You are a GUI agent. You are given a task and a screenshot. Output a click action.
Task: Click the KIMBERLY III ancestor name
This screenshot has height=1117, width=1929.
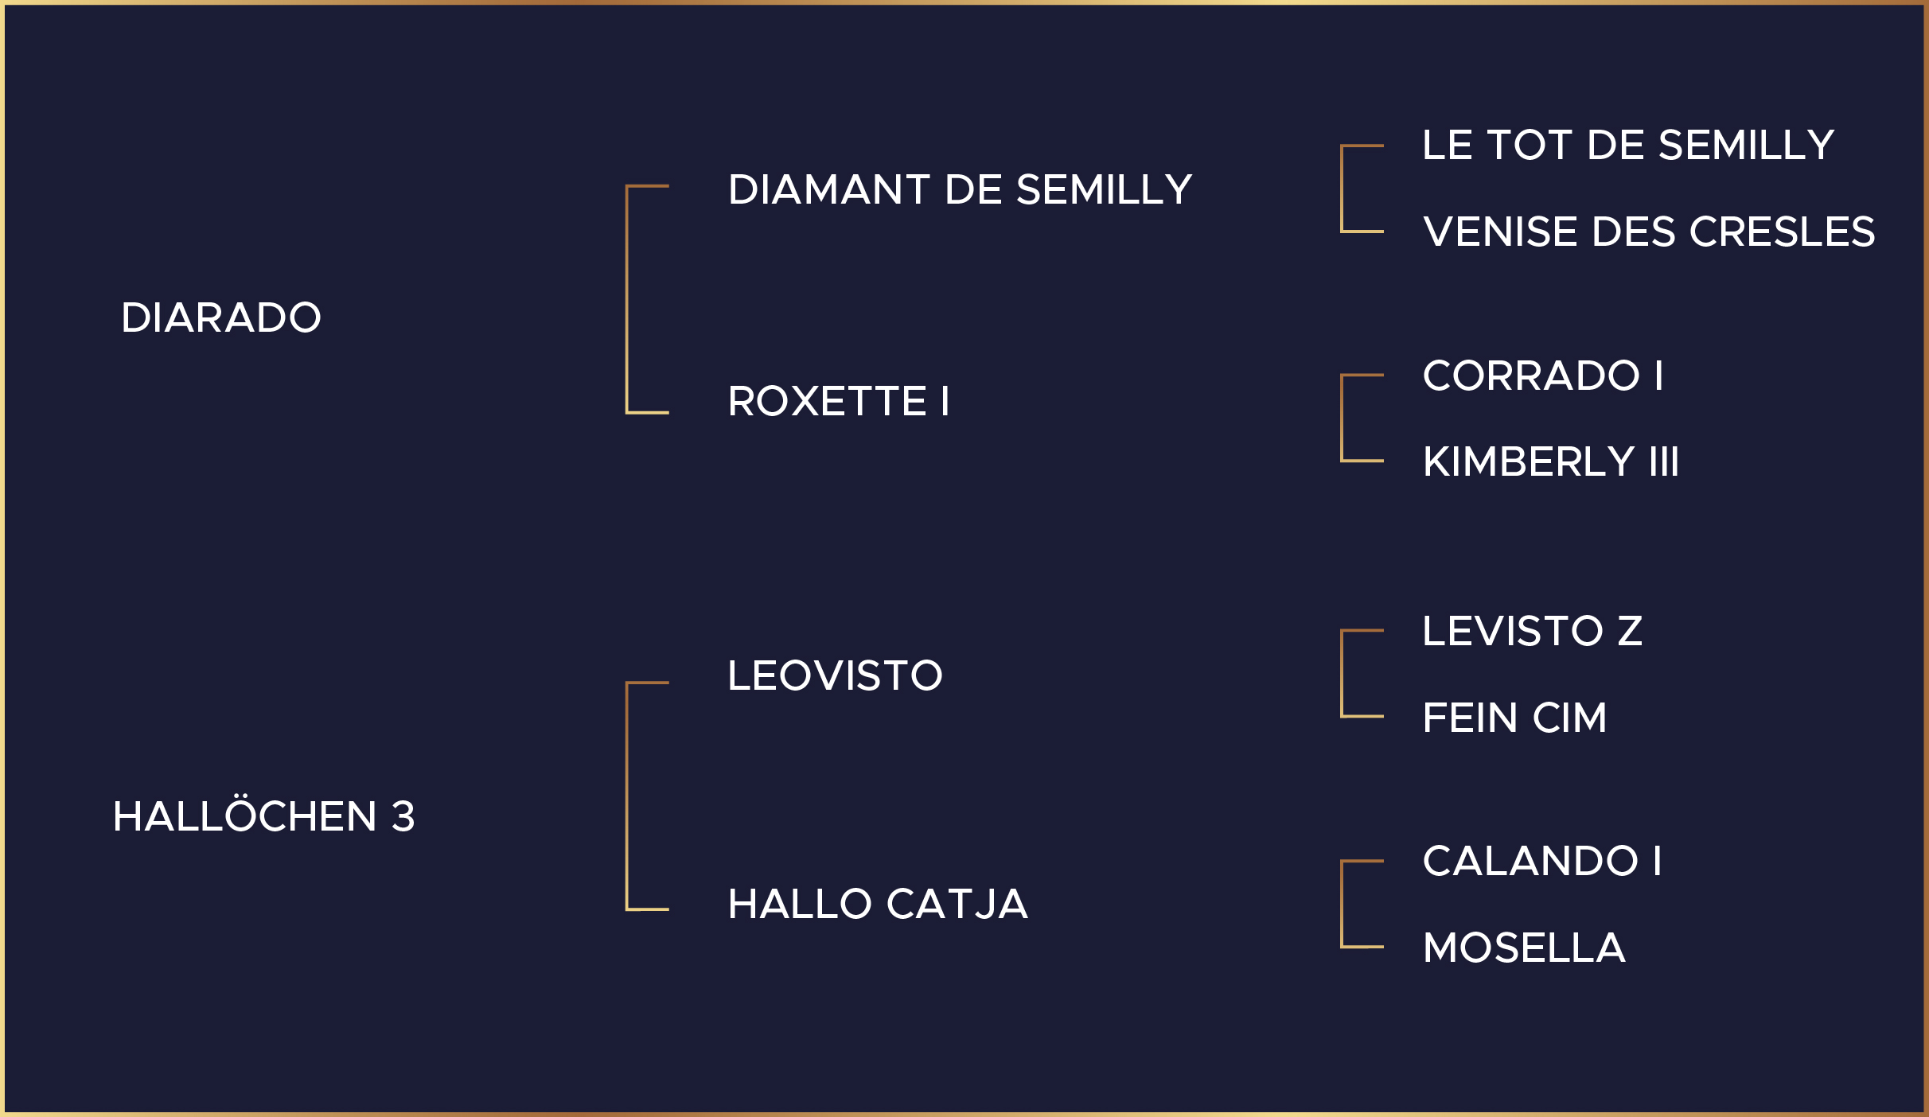click(x=1550, y=462)
